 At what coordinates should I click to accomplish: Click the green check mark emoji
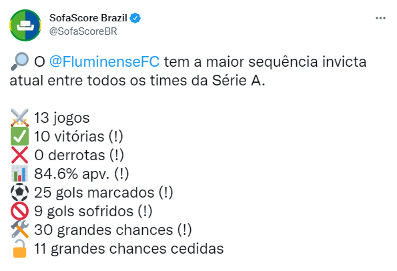point(19,137)
